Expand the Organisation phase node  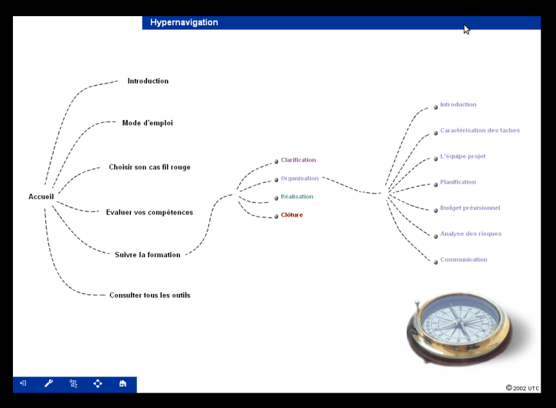click(299, 178)
